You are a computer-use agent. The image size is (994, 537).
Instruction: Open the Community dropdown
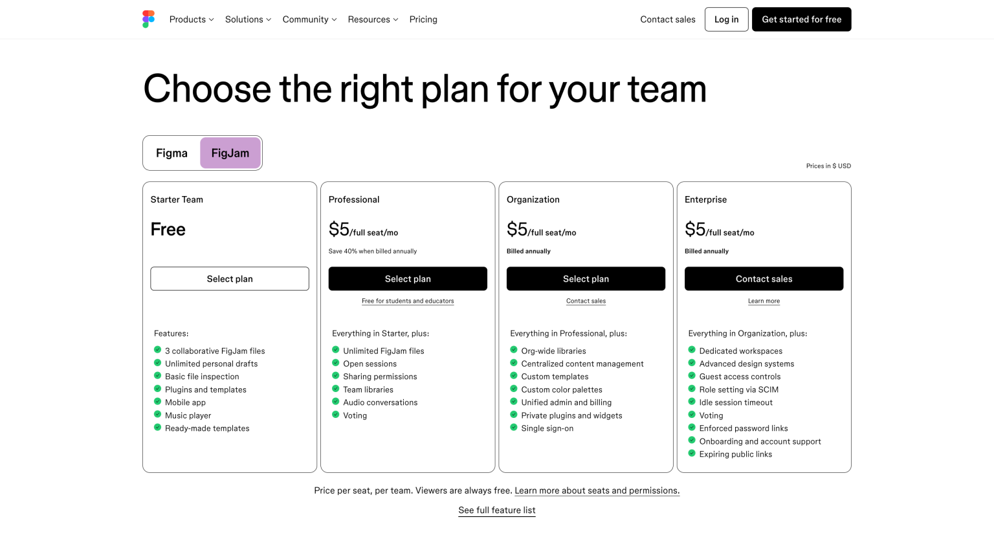pos(309,19)
